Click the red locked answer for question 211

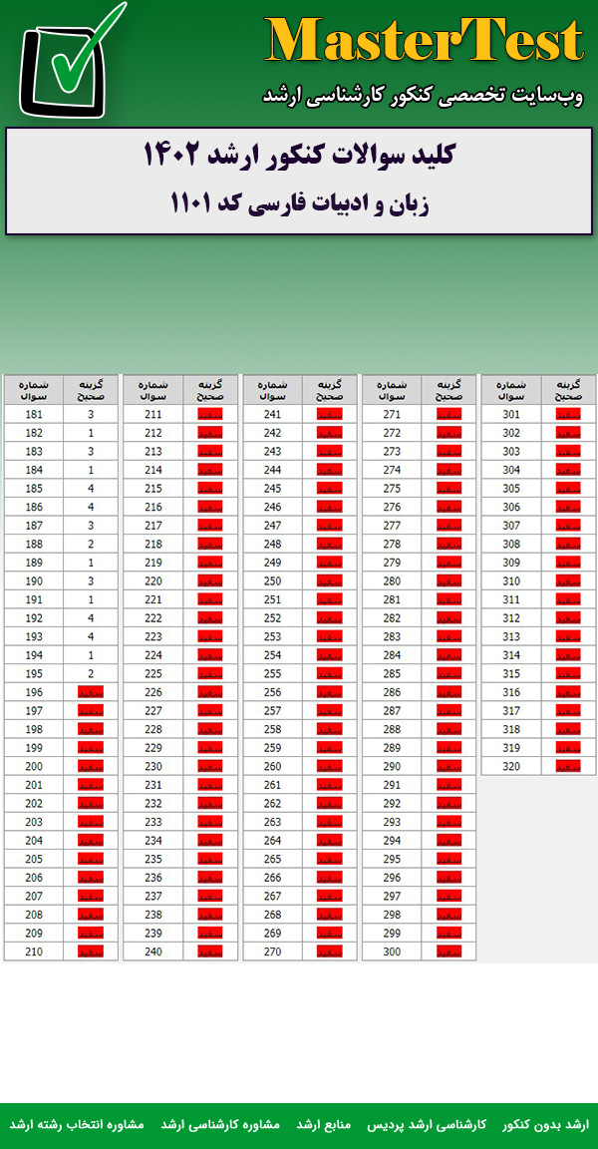(x=210, y=414)
